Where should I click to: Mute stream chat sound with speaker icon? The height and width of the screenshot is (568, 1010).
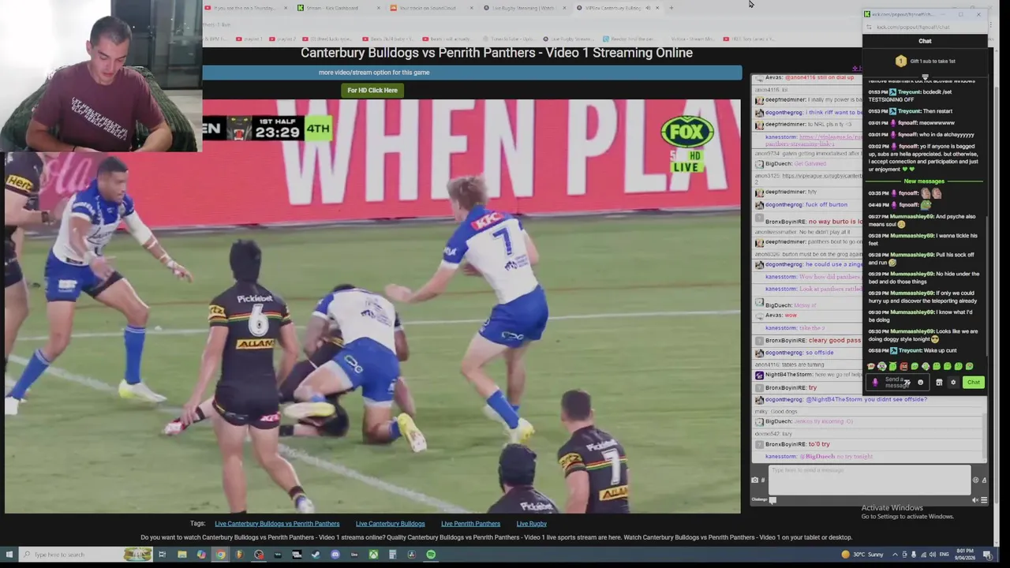pos(975,500)
